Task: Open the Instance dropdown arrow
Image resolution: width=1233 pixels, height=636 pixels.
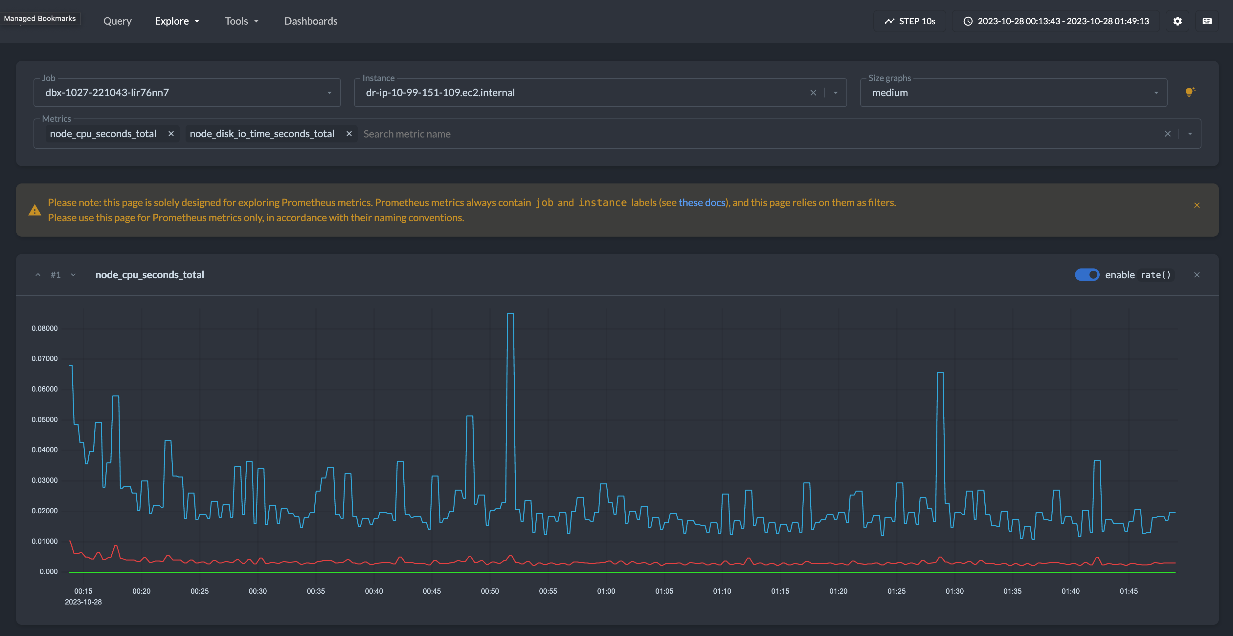Action: pyautogui.click(x=835, y=92)
